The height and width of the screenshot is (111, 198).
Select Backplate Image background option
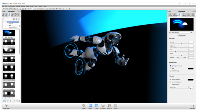point(171,71)
